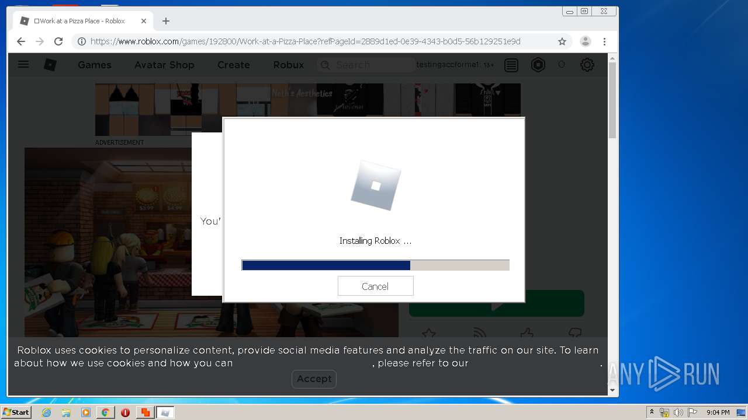Follow the game feed icon
The image size is (748, 420).
(479, 332)
